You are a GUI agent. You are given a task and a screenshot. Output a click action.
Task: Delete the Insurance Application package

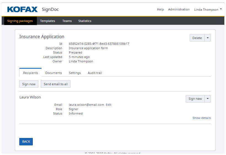coord(197,38)
